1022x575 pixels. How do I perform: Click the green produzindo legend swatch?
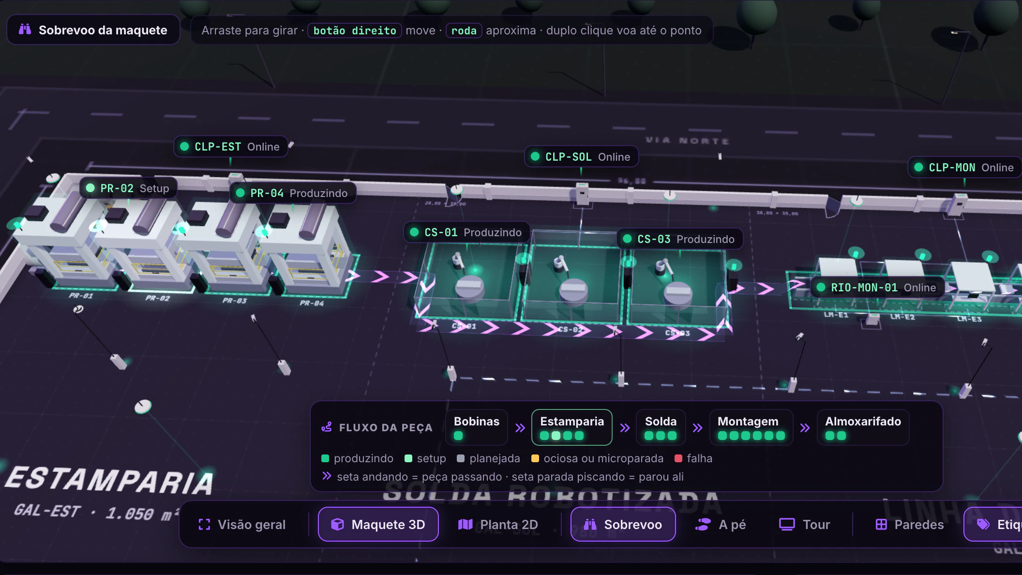pyautogui.click(x=325, y=458)
